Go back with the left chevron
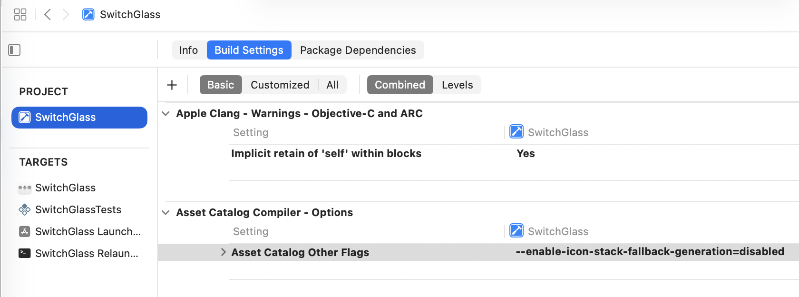 click(48, 14)
